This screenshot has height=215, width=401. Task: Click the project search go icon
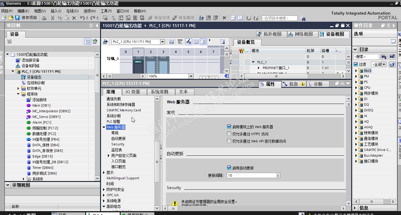pos(303,18)
